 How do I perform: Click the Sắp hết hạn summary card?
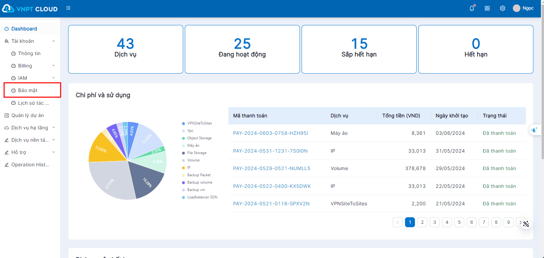[x=359, y=49]
